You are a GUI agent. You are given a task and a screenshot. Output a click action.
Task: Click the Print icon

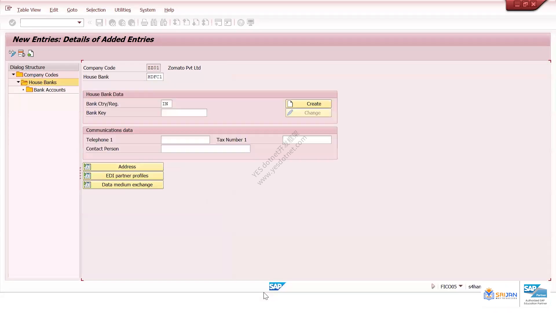(144, 23)
